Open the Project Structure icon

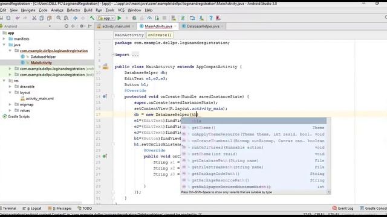[x=192, y=18]
